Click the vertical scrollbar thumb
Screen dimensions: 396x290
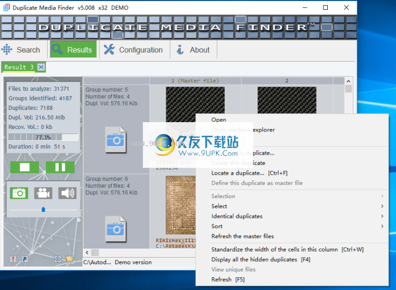click(348, 89)
